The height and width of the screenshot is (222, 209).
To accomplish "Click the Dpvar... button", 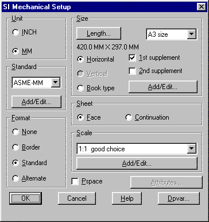I will [x=179, y=198].
